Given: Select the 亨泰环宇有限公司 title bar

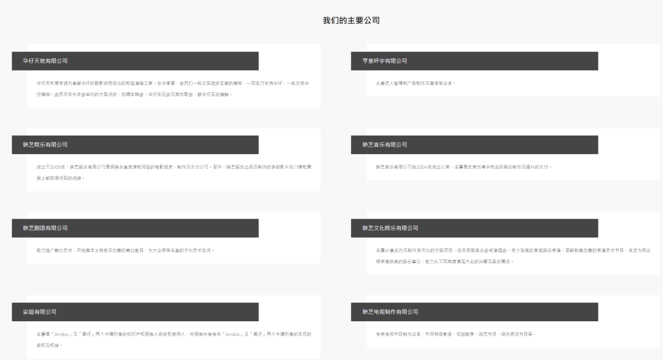Looking at the screenshot, I should point(475,61).
